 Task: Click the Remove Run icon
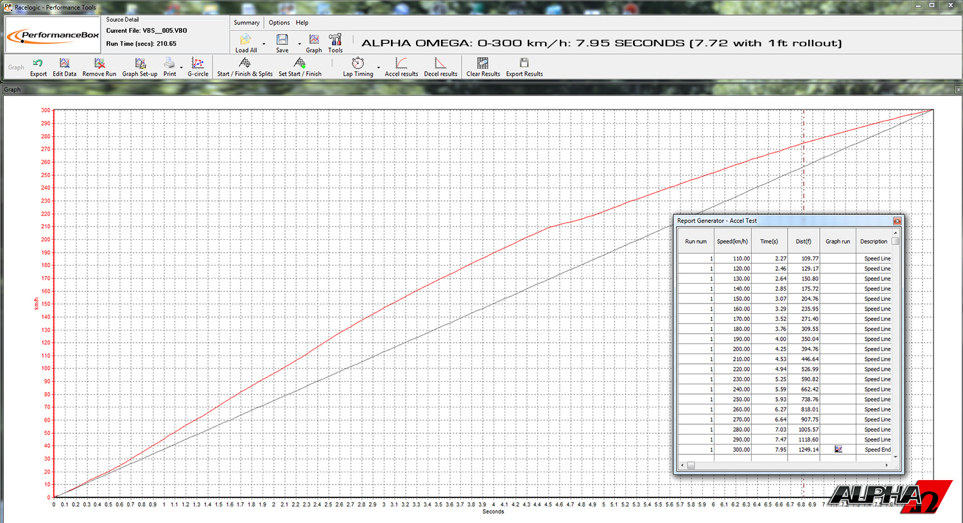tap(100, 63)
